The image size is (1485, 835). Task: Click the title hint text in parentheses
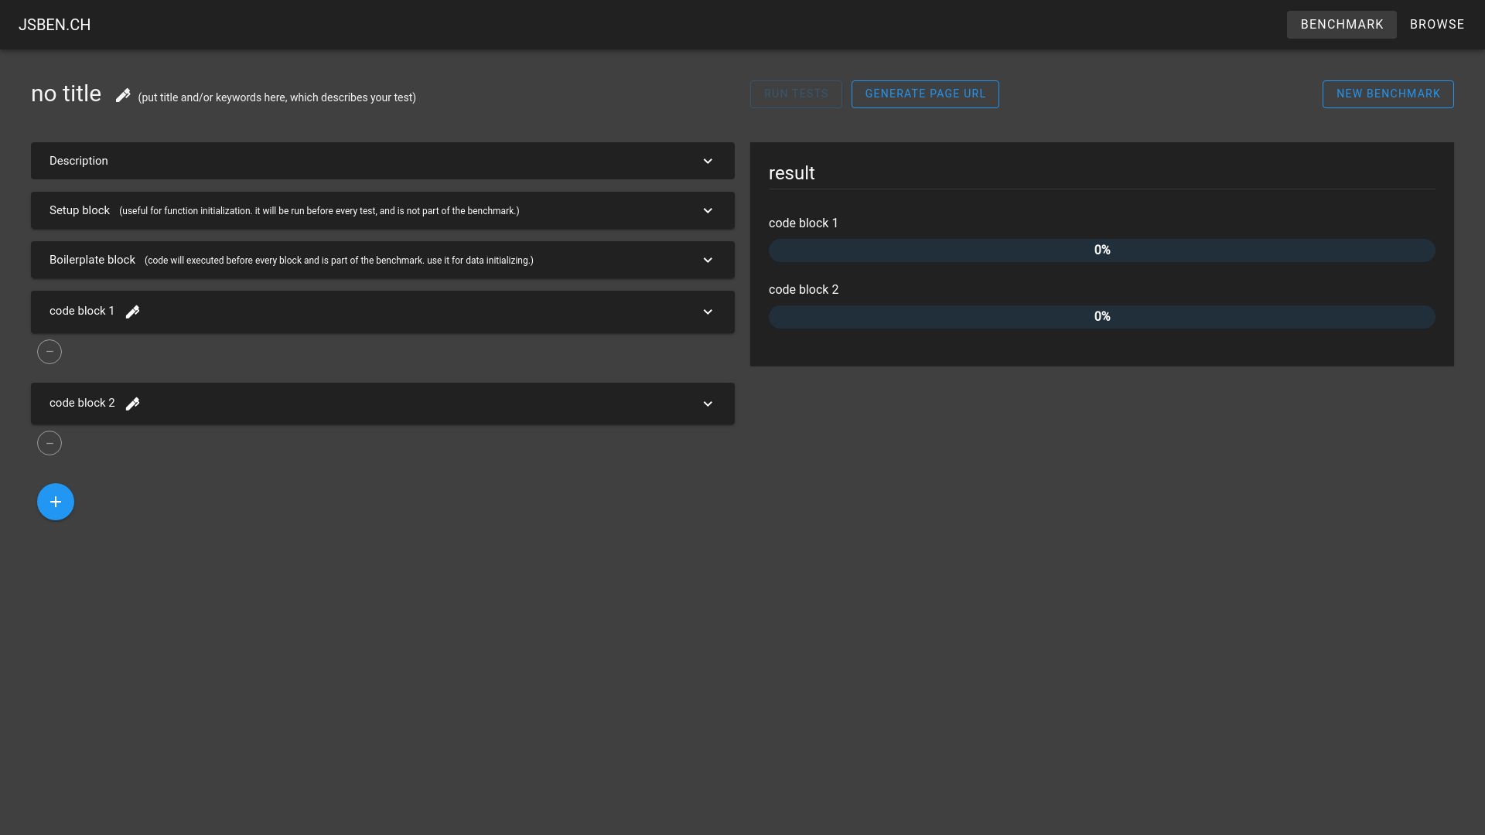(277, 97)
